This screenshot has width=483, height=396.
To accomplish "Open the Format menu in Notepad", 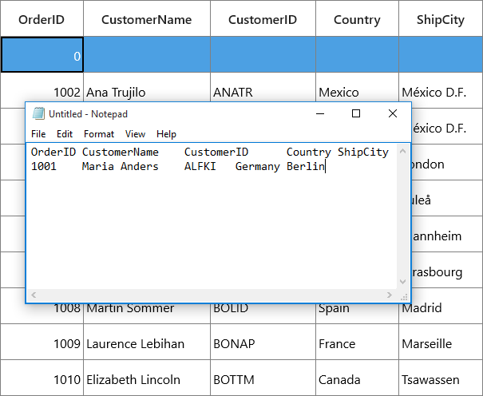I will coord(99,134).
